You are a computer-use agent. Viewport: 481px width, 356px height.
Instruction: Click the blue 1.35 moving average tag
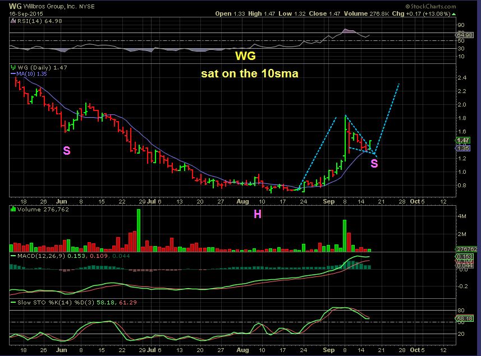(x=463, y=148)
